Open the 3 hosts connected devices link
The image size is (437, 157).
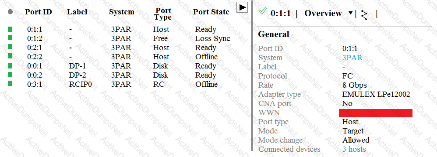point(354,149)
